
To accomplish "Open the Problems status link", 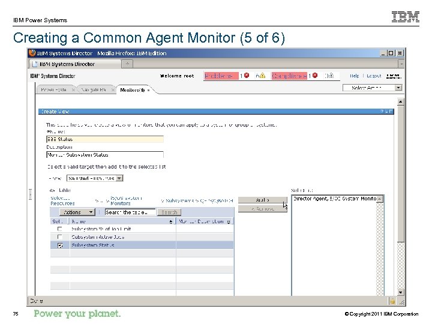I will 221,76.
